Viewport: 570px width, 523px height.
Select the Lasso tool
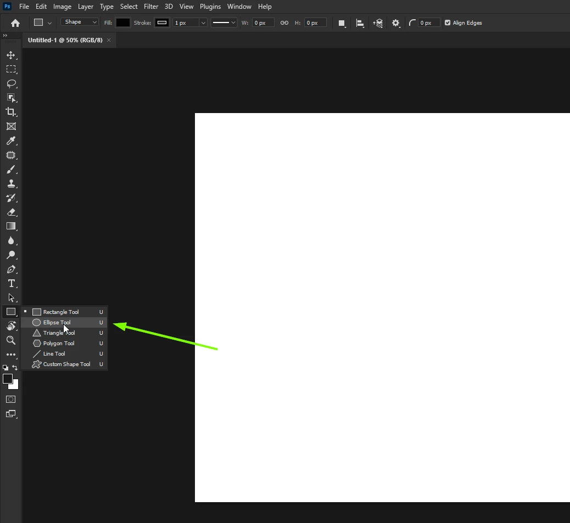[x=11, y=83]
